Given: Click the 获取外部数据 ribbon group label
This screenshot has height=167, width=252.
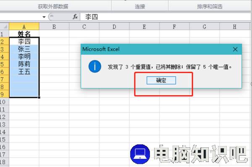Looking at the screenshot, I should (x=53, y=7).
